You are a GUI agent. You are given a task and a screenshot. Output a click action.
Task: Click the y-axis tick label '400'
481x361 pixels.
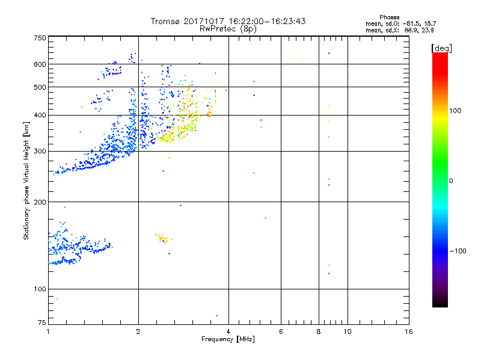40,116
